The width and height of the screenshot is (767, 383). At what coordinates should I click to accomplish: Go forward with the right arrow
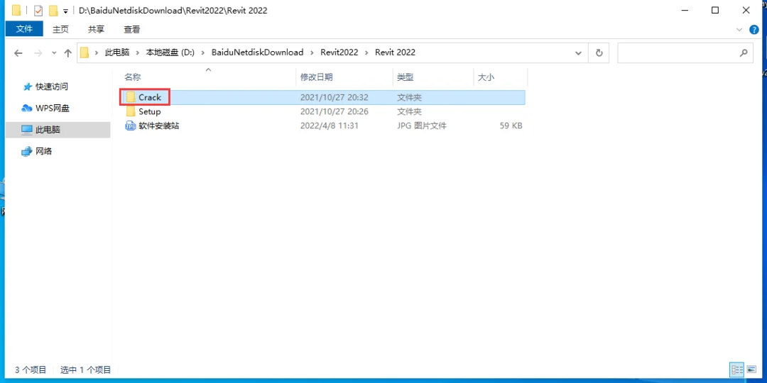38,52
